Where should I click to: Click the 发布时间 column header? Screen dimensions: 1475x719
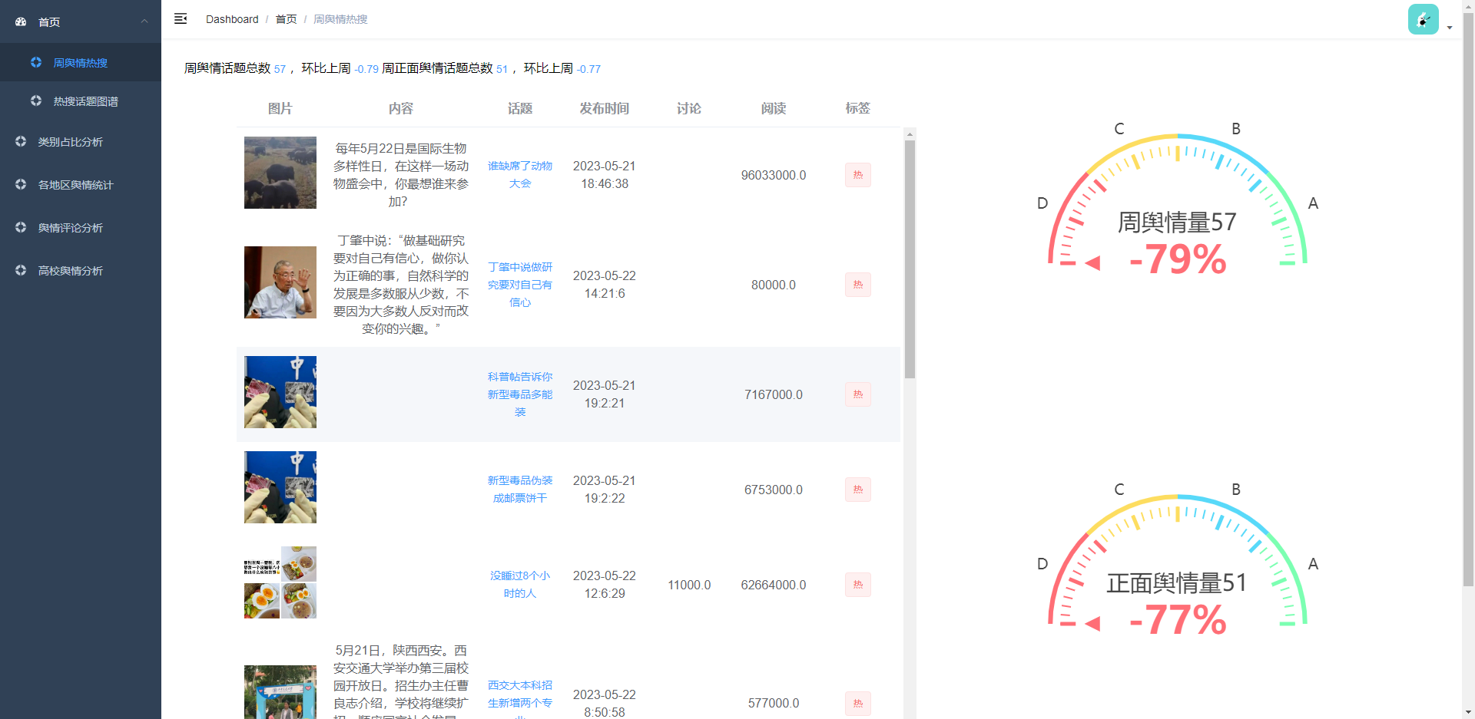pos(605,108)
